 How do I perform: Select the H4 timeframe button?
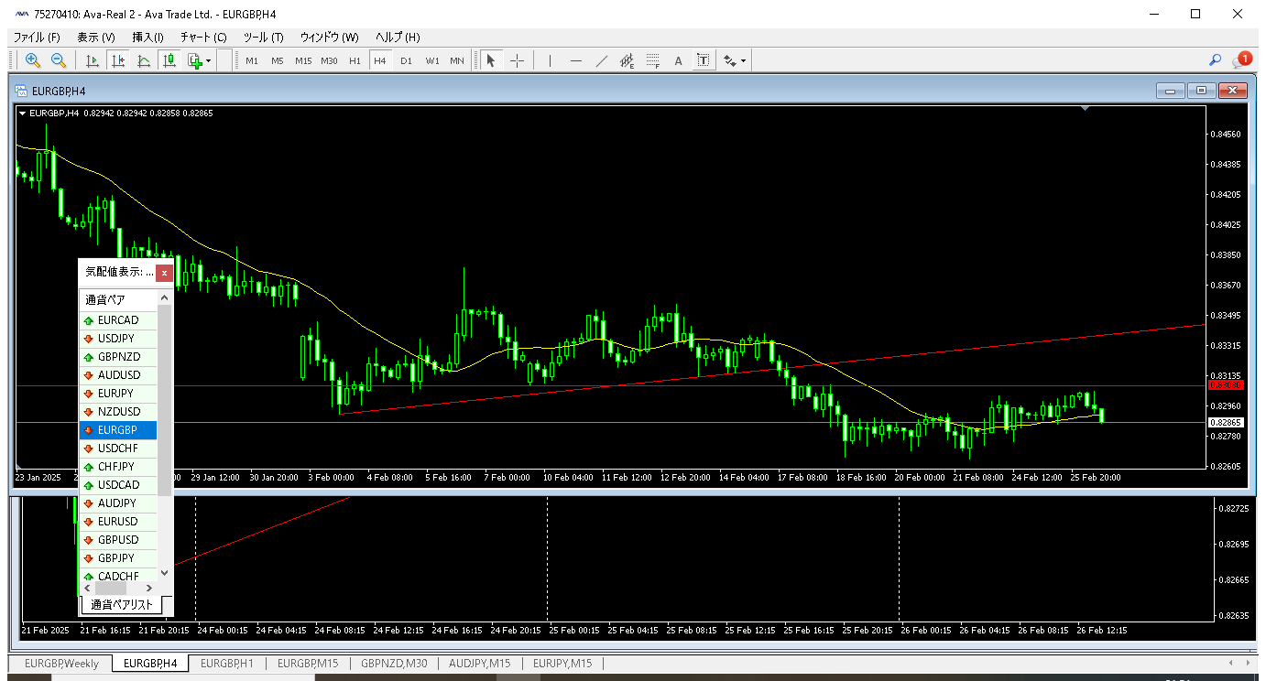380,61
